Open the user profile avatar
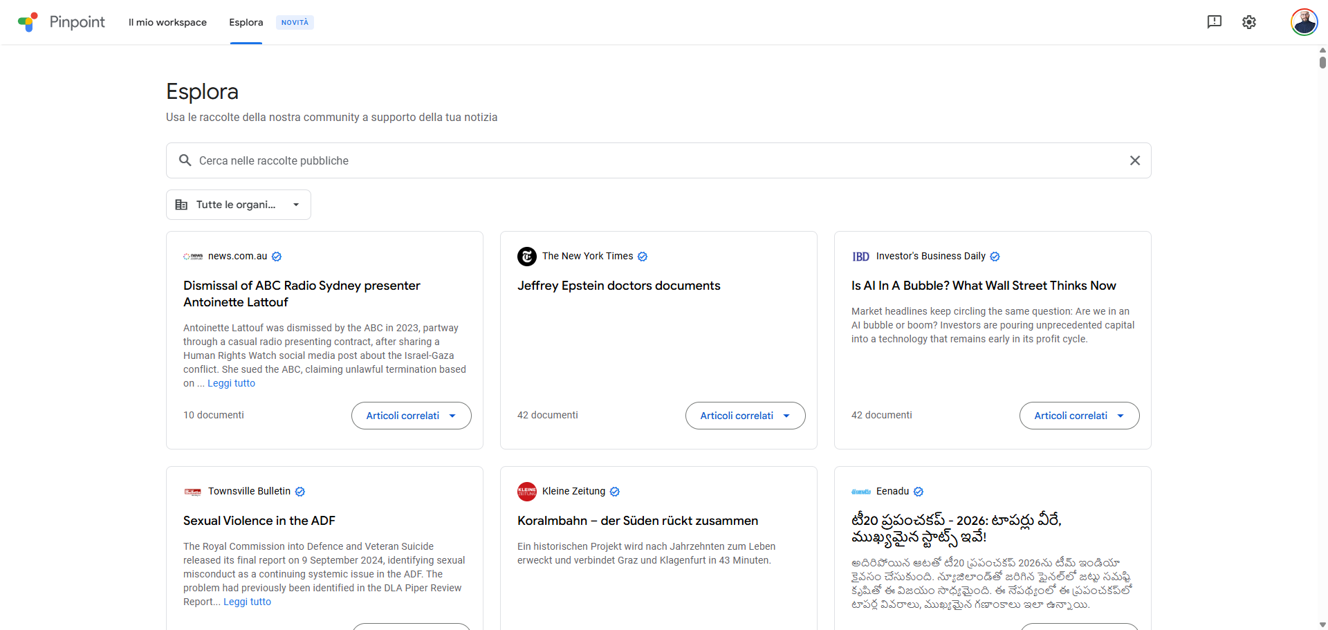1328x630 pixels. tap(1304, 22)
